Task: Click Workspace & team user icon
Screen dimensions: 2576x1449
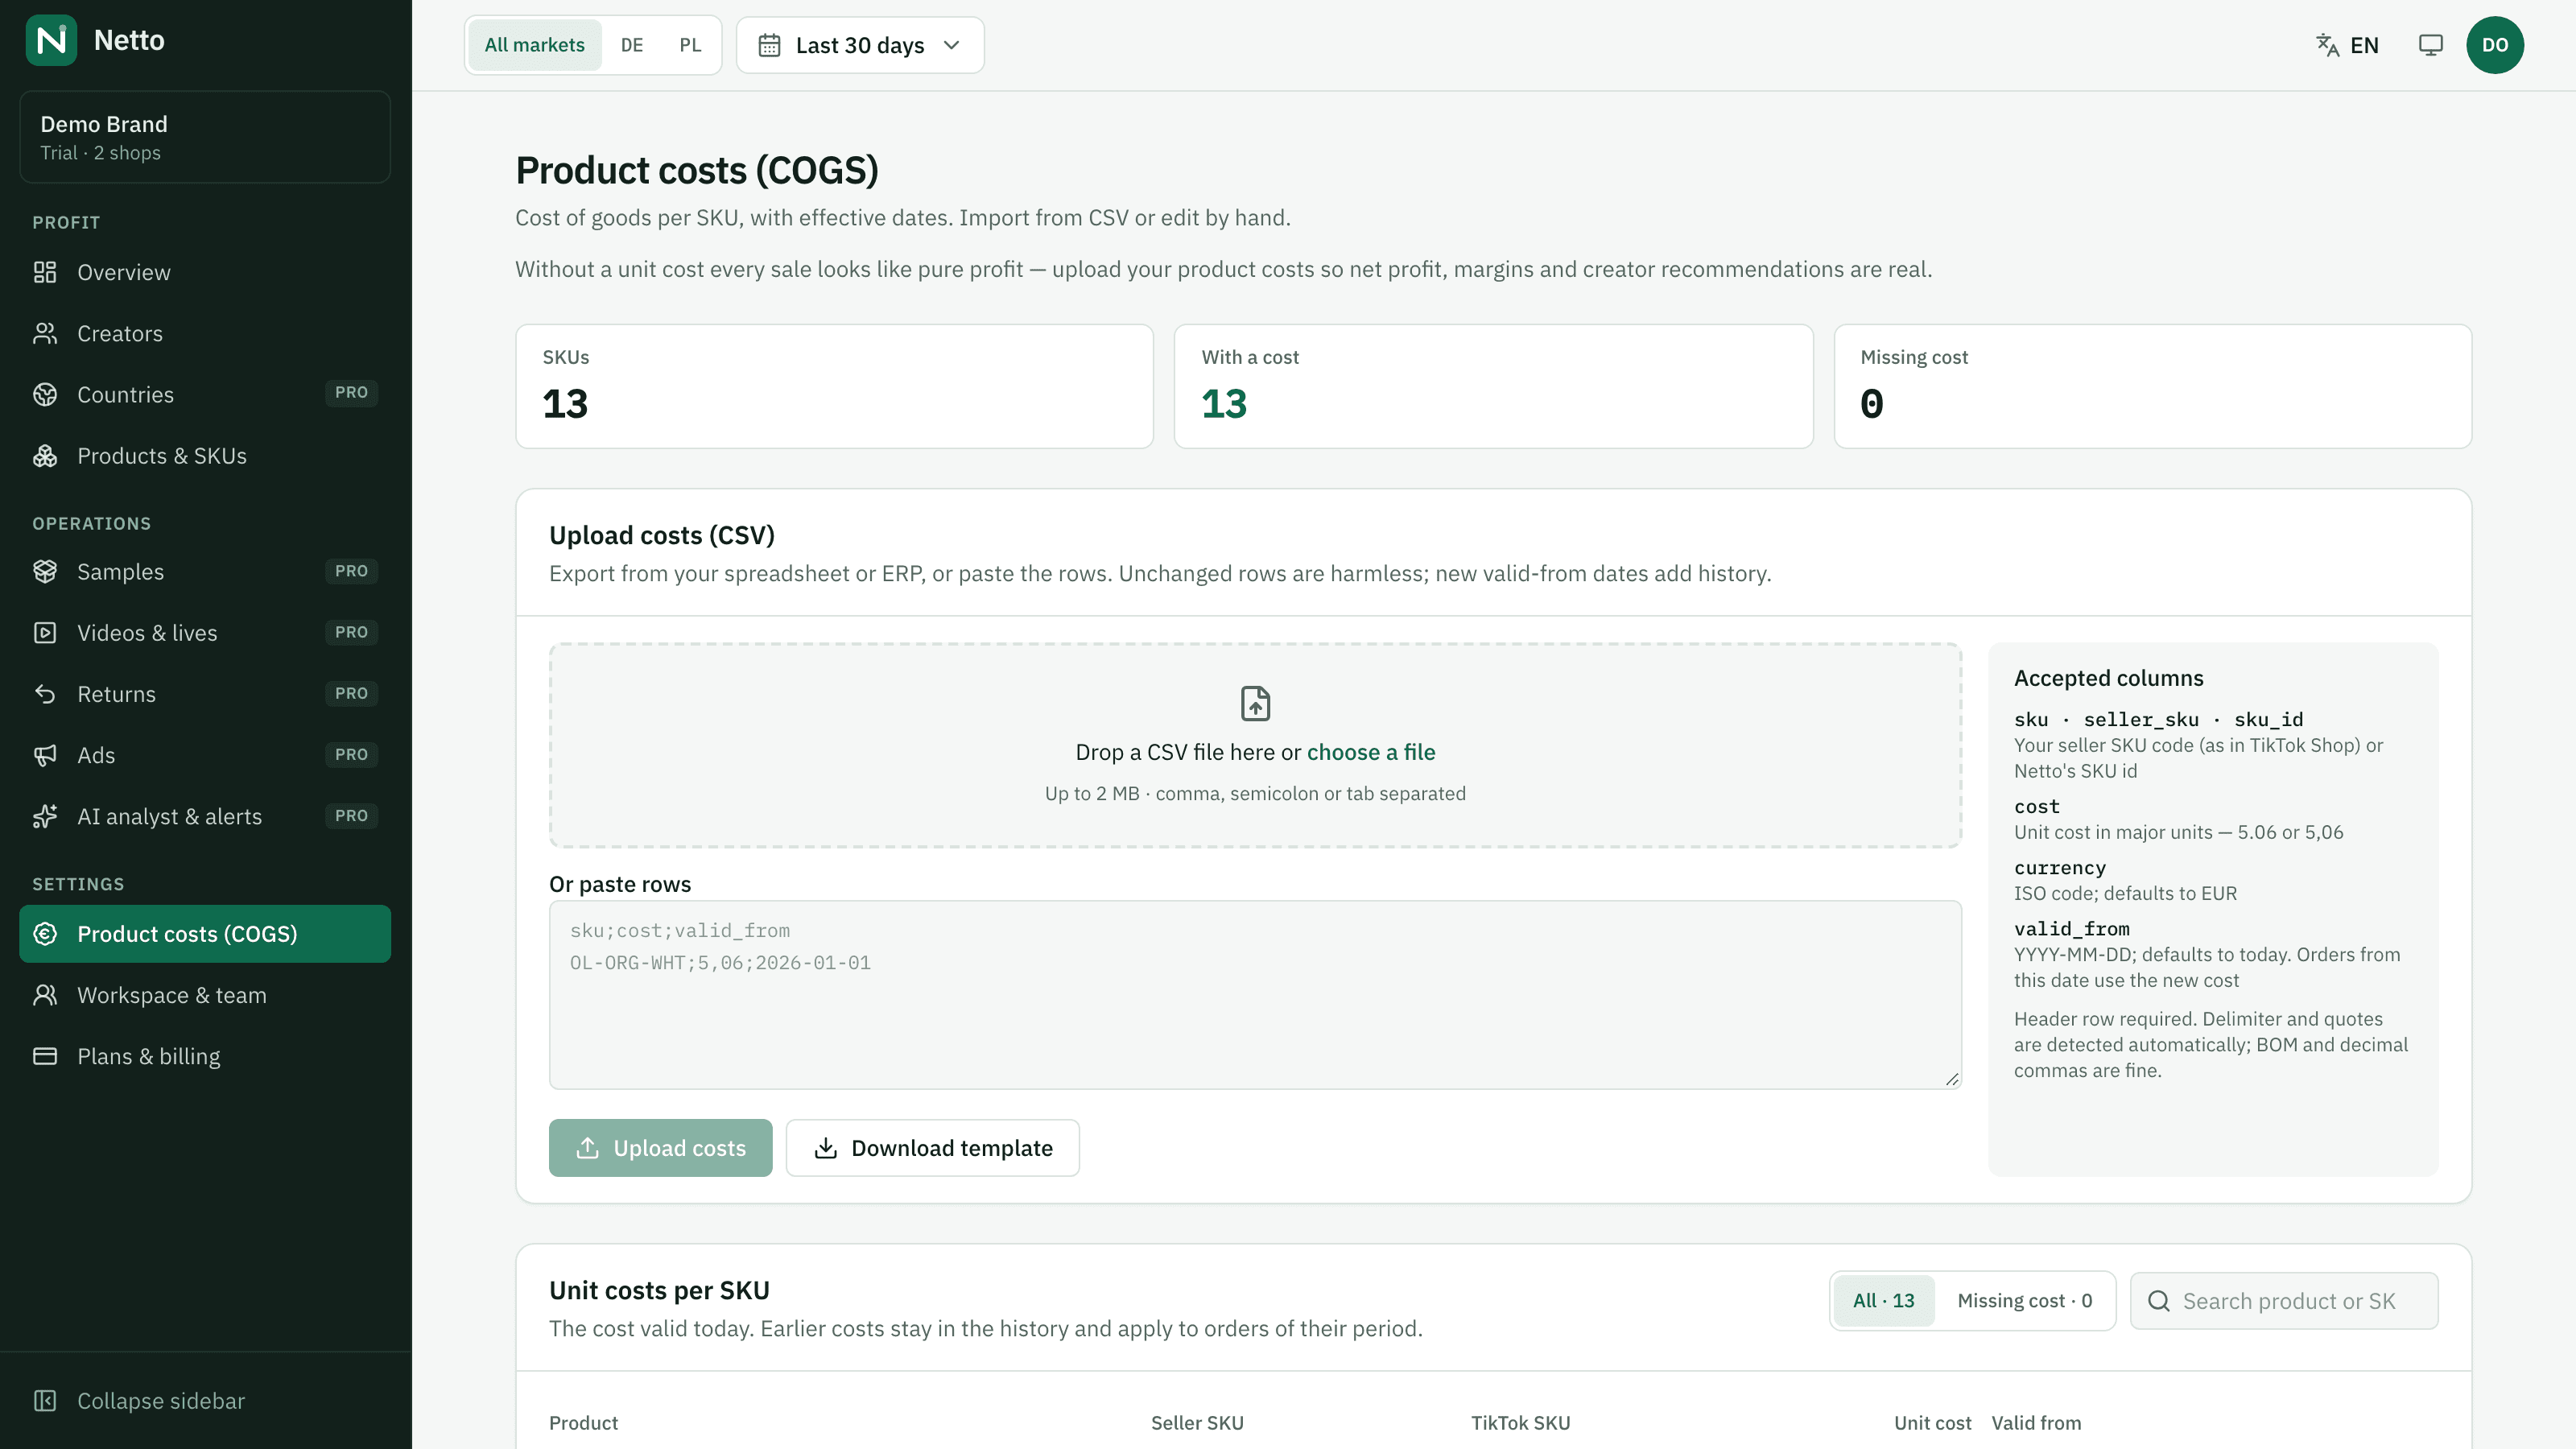Action: (x=45, y=995)
